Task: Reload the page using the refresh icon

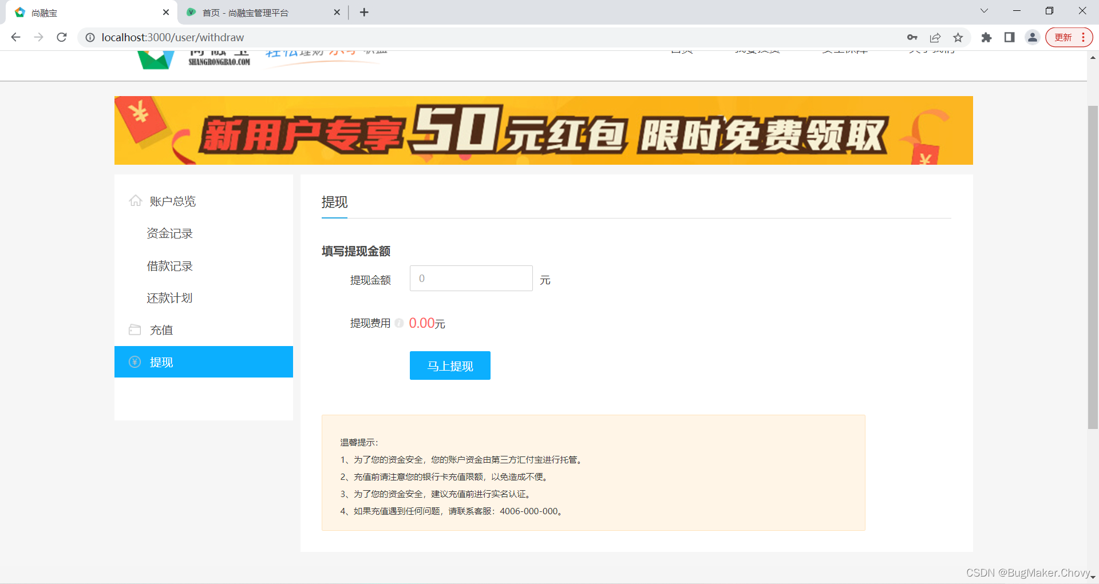Action: pos(61,37)
